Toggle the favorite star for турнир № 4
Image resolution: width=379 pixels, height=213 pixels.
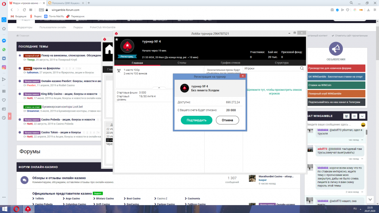[x=116, y=39]
